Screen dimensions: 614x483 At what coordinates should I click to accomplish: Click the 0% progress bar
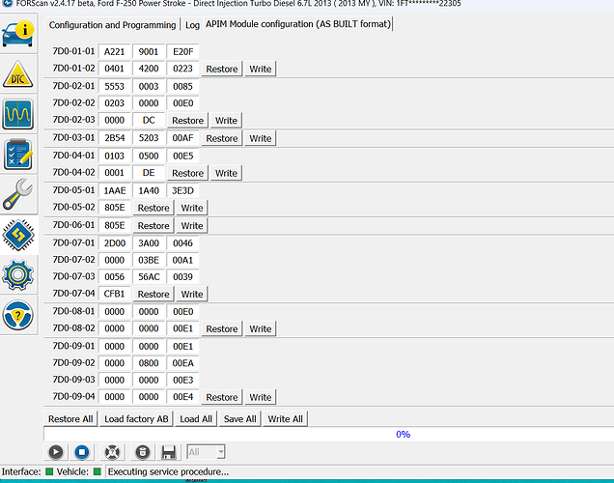tap(329, 434)
